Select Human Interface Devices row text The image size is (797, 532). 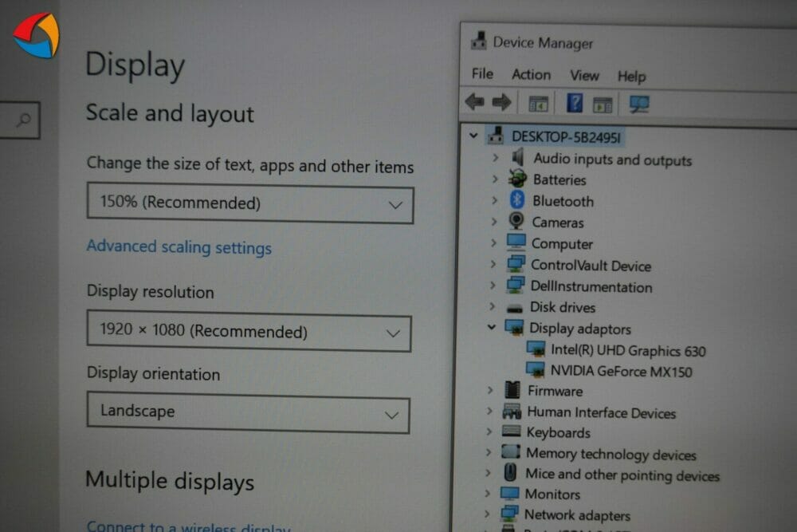point(602,412)
